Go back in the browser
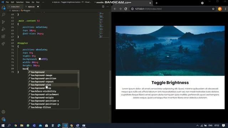The height and width of the screenshot is (128, 228). 115,9
